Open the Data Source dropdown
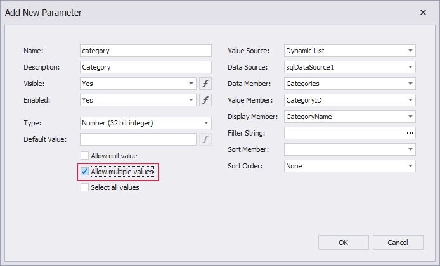Viewport: 440px width, 266px height. (x=410, y=67)
